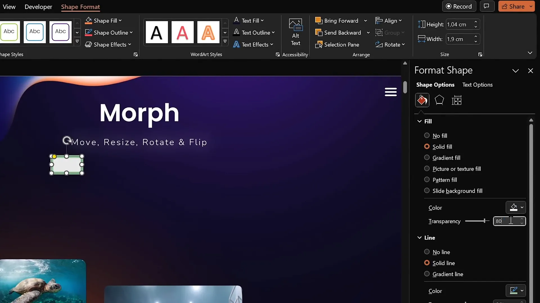
Task: Open the comments button in title bar
Action: [x=487, y=6]
